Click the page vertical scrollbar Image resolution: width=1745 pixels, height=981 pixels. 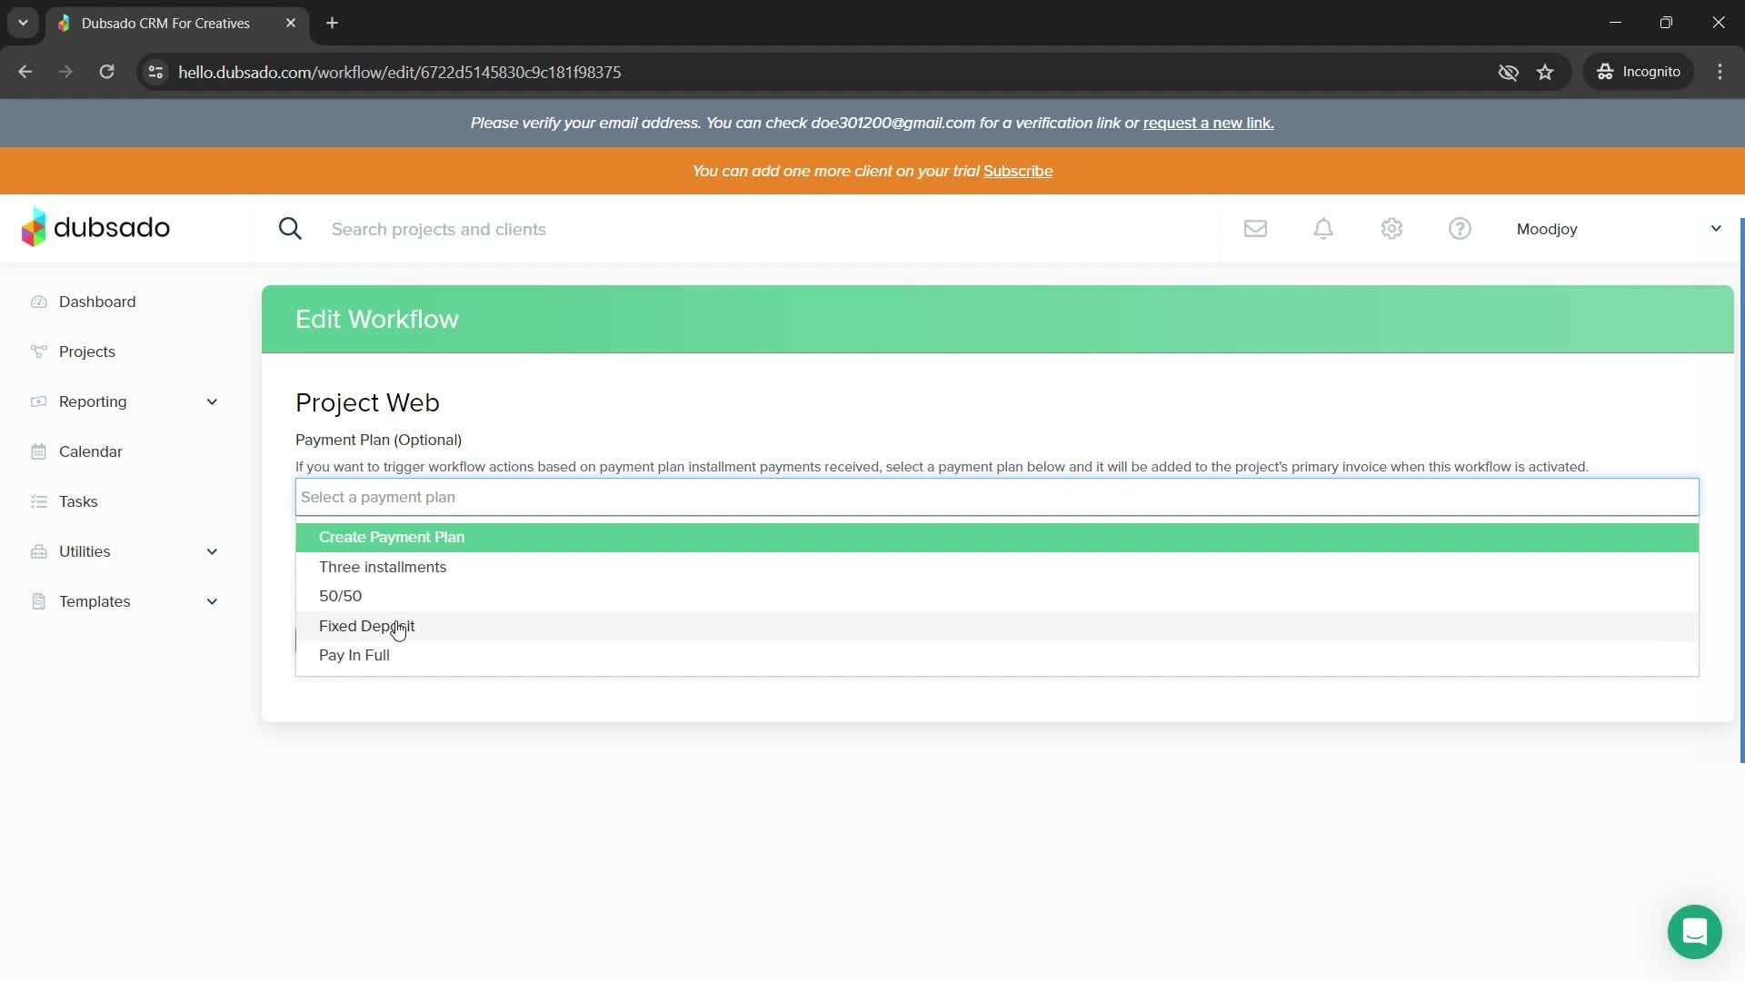tap(1741, 490)
